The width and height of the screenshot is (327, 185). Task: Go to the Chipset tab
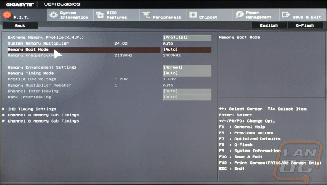[x=209, y=15]
